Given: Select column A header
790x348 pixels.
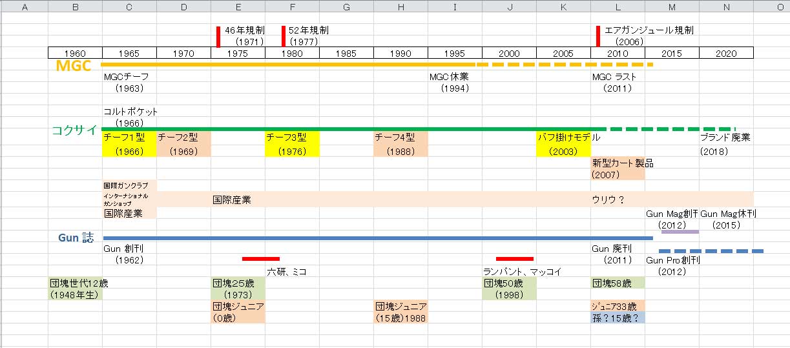Looking at the screenshot, I should [24, 7].
